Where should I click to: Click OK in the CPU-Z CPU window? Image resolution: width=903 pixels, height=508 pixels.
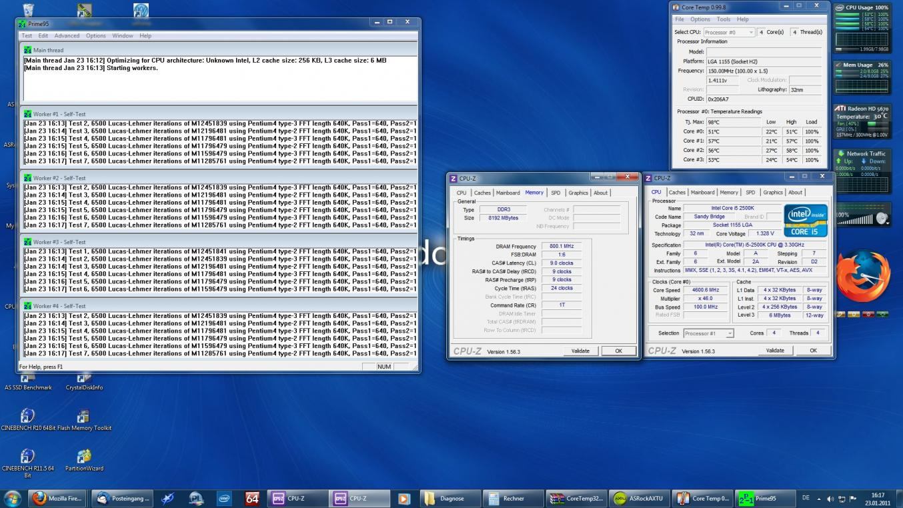813,350
